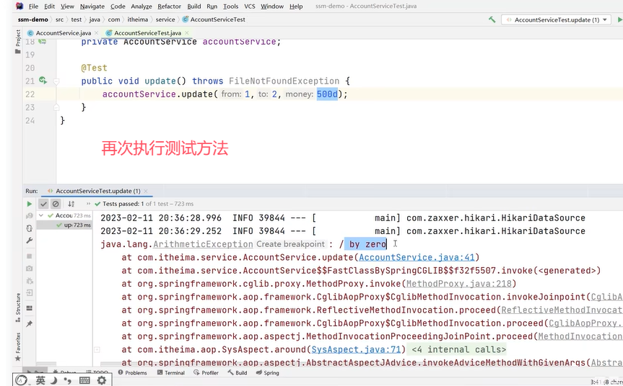Image resolution: width=623 pixels, height=386 pixels.
Task: Open Structure side panel
Action: (x=18, y=308)
